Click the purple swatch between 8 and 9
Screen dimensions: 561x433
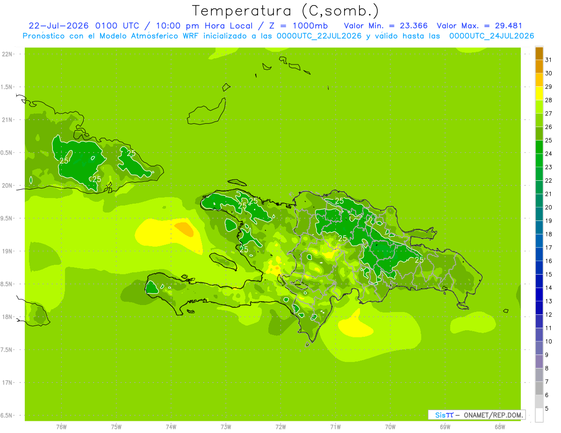click(x=539, y=362)
